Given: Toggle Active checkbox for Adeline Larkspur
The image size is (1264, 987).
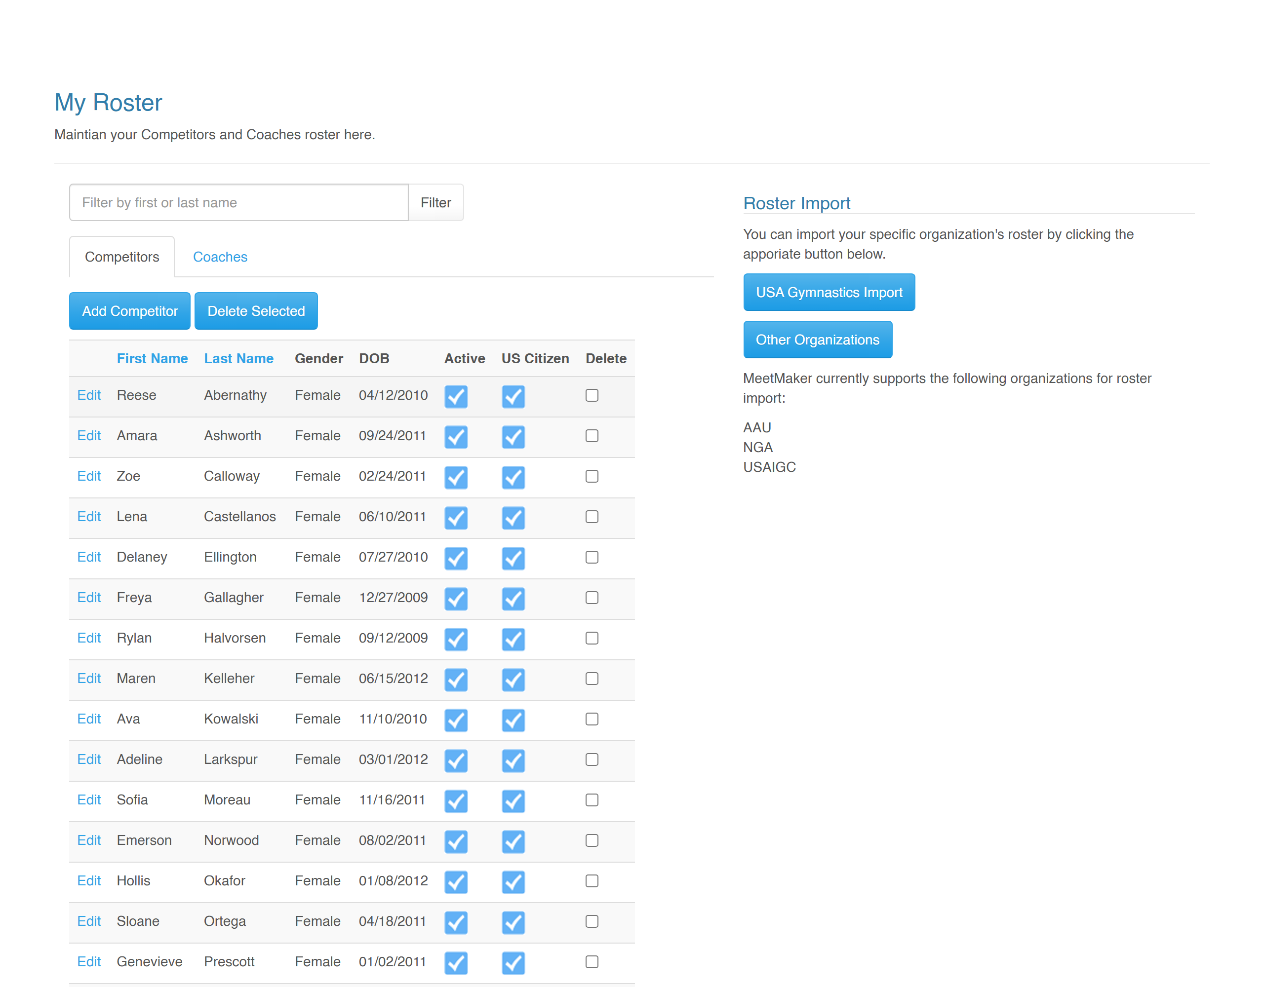Looking at the screenshot, I should 456,761.
